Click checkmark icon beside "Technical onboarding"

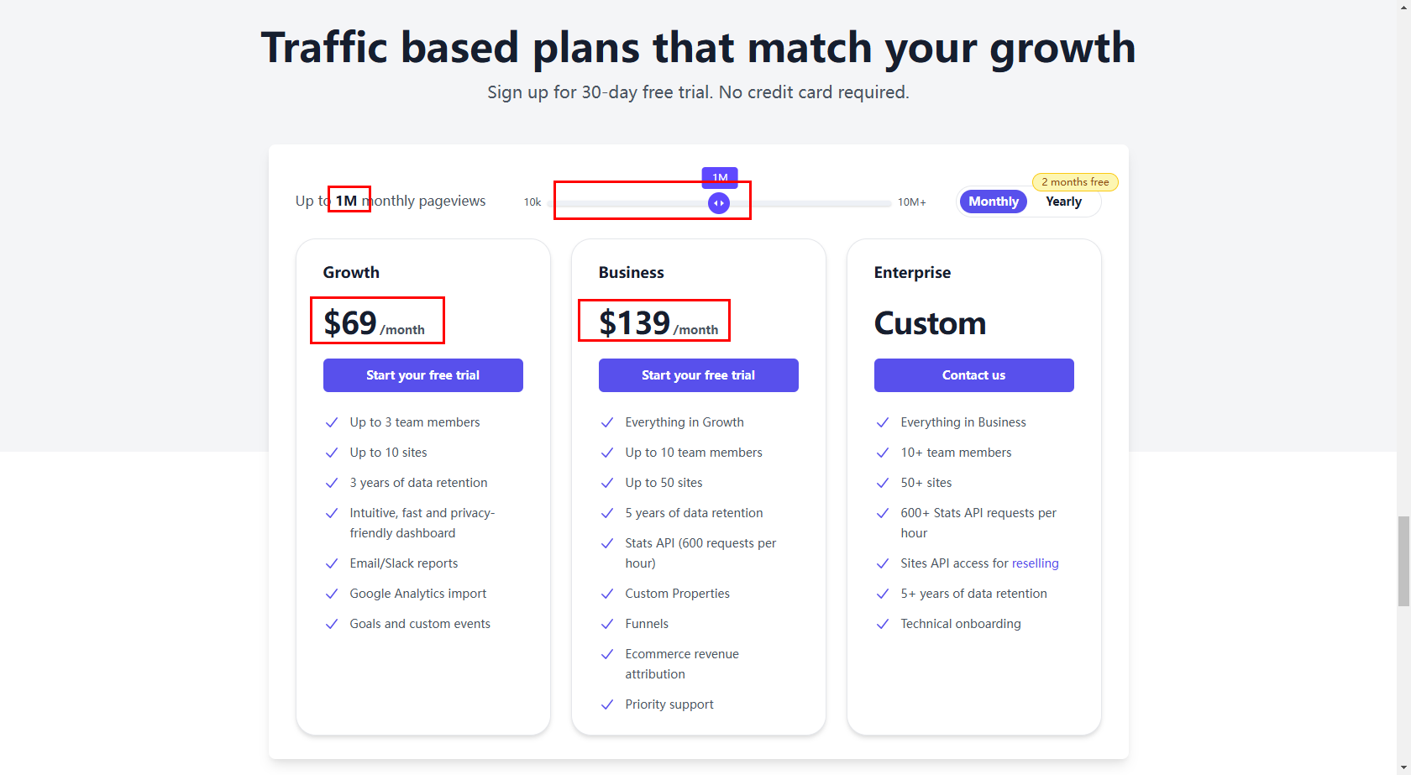coord(883,624)
